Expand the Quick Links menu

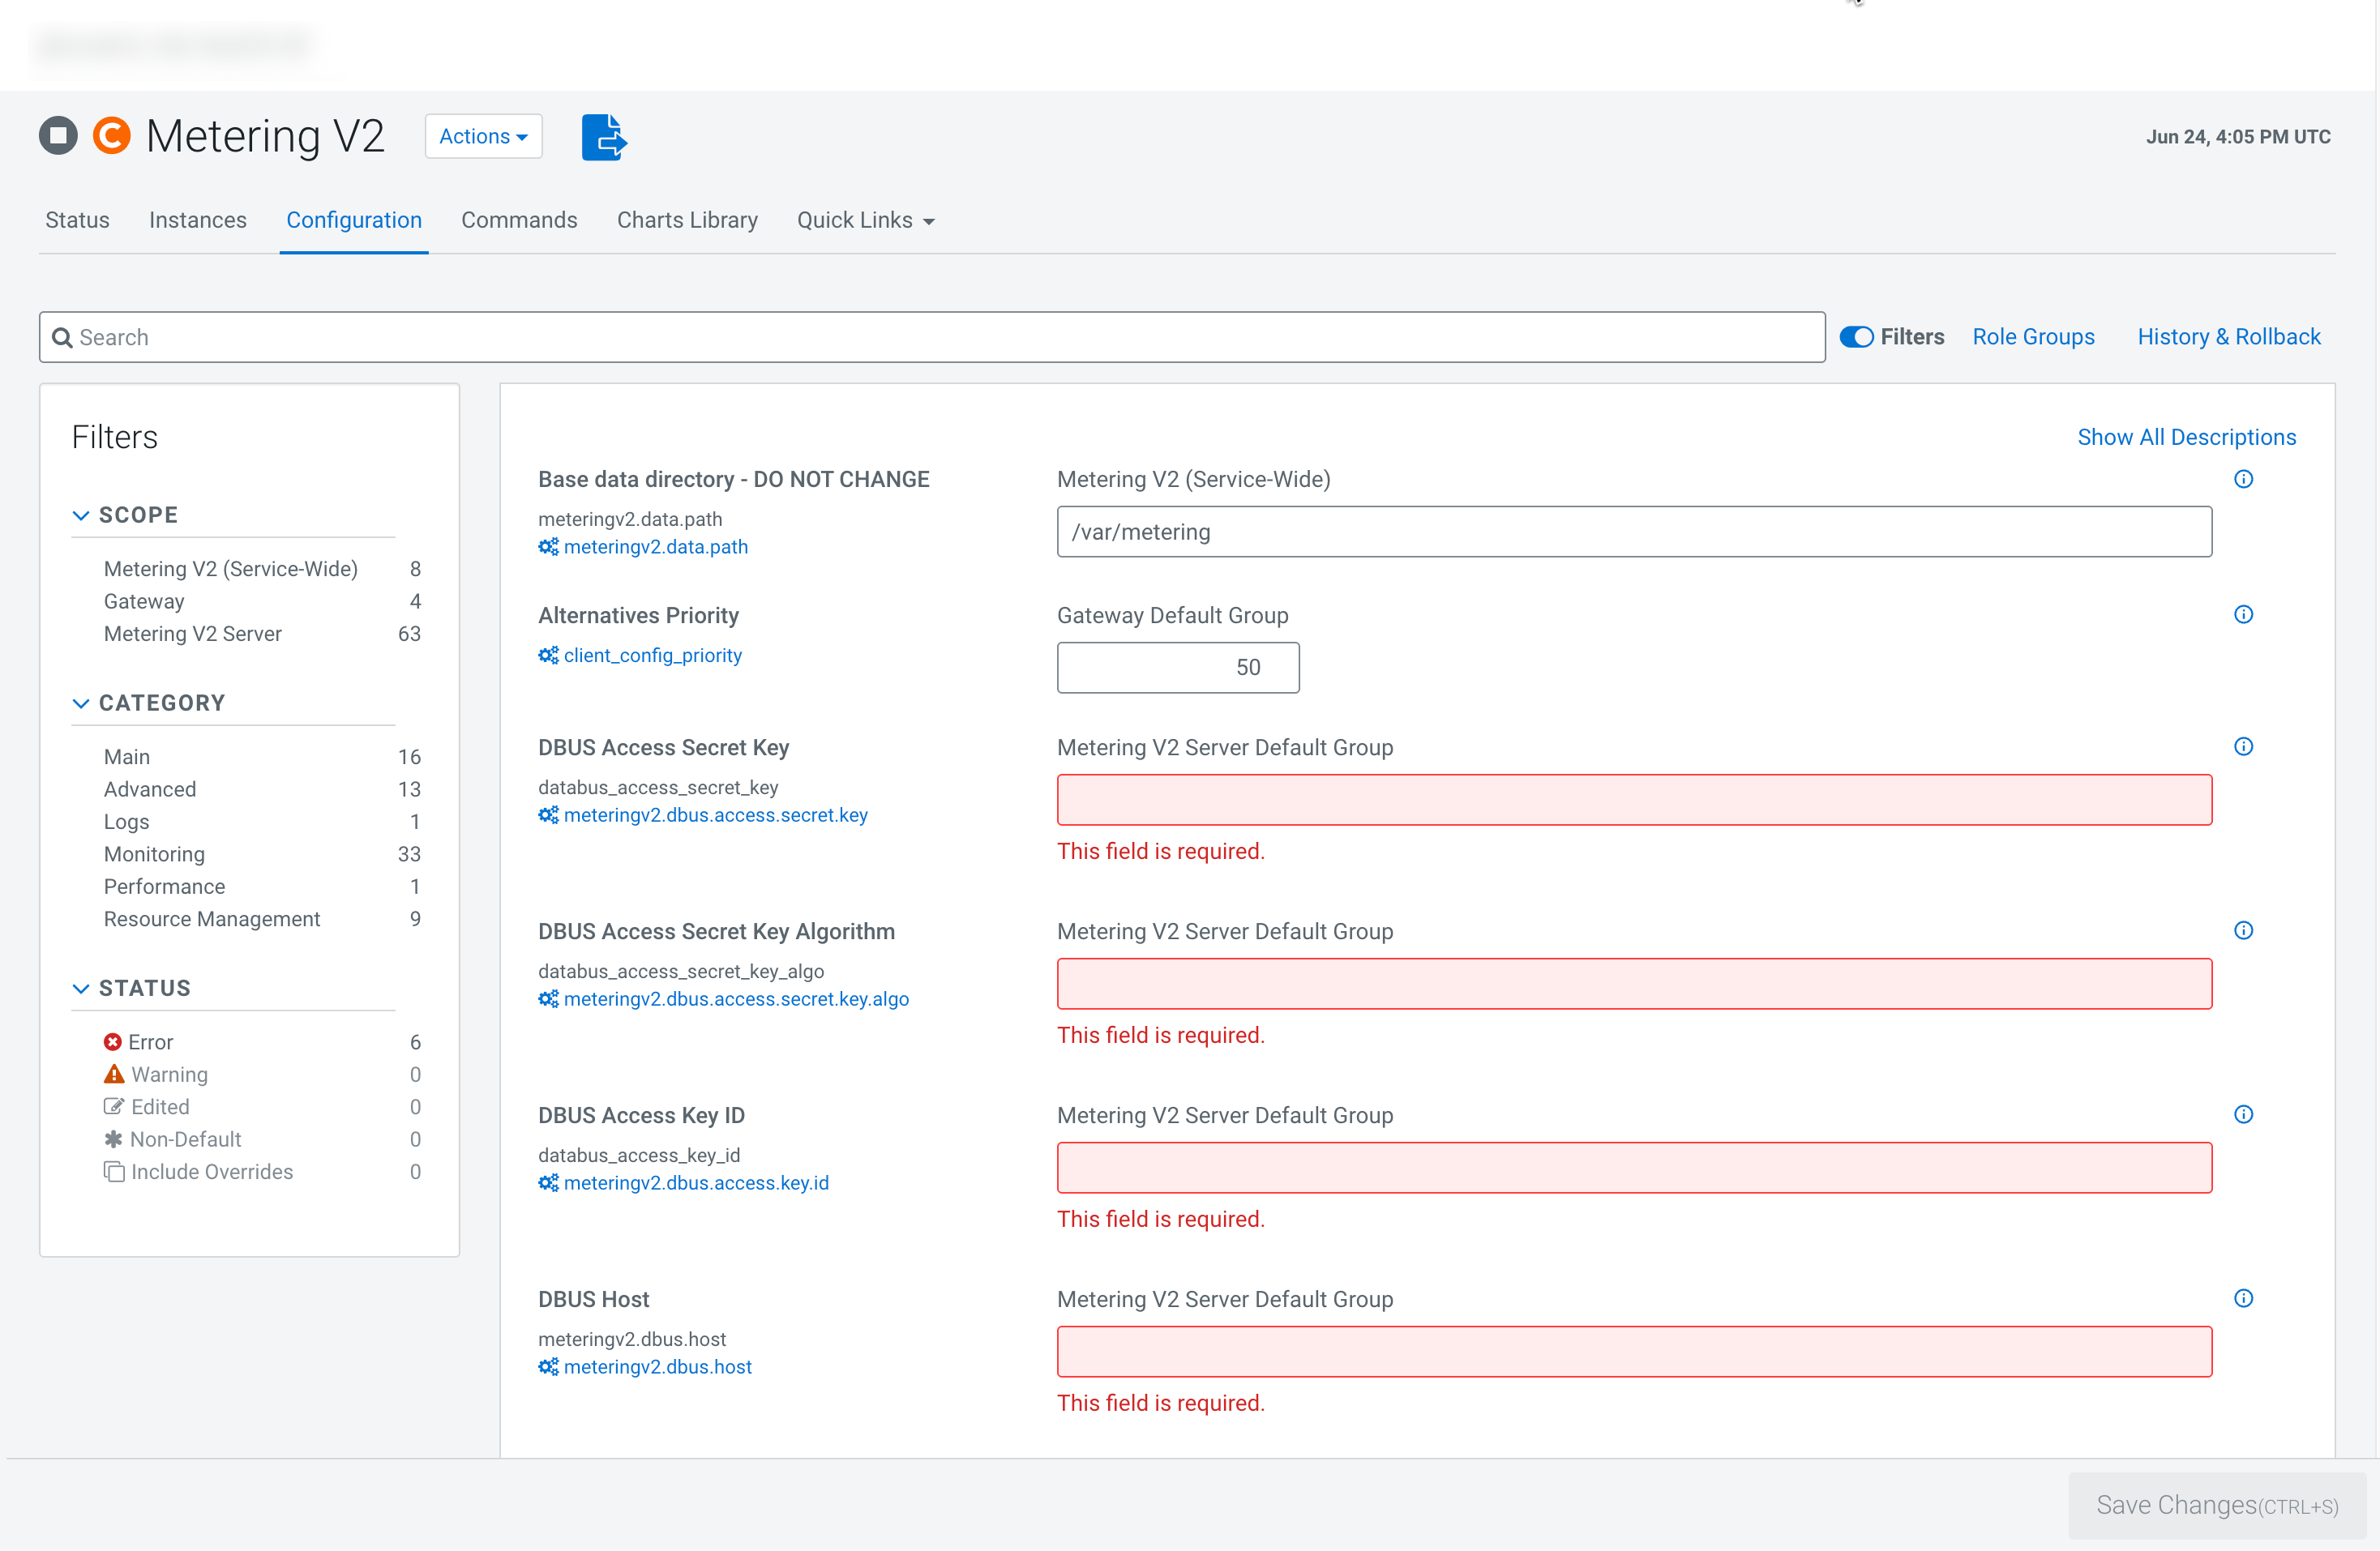pos(865,220)
